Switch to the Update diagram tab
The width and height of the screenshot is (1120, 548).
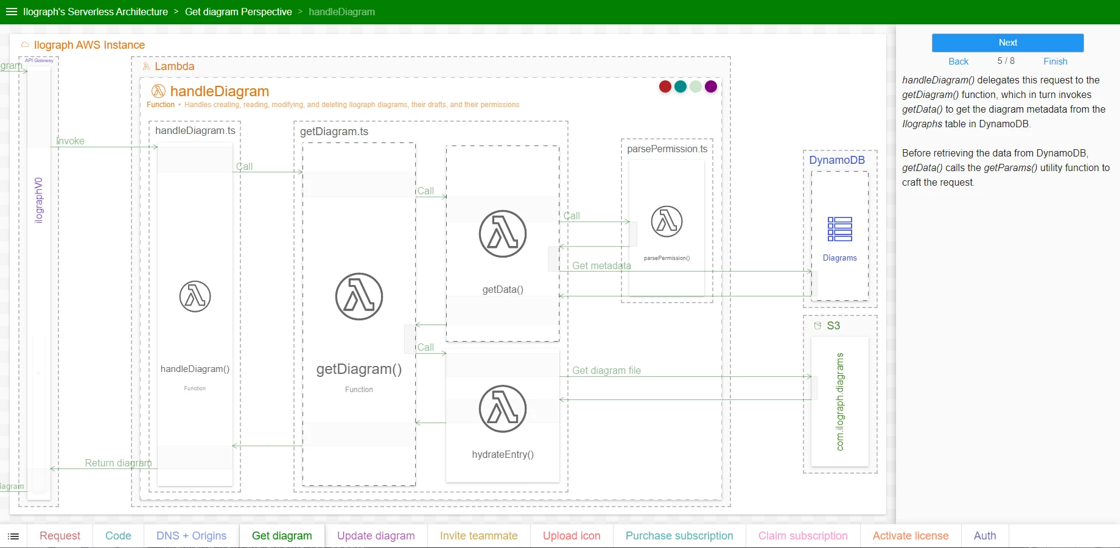coord(376,536)
